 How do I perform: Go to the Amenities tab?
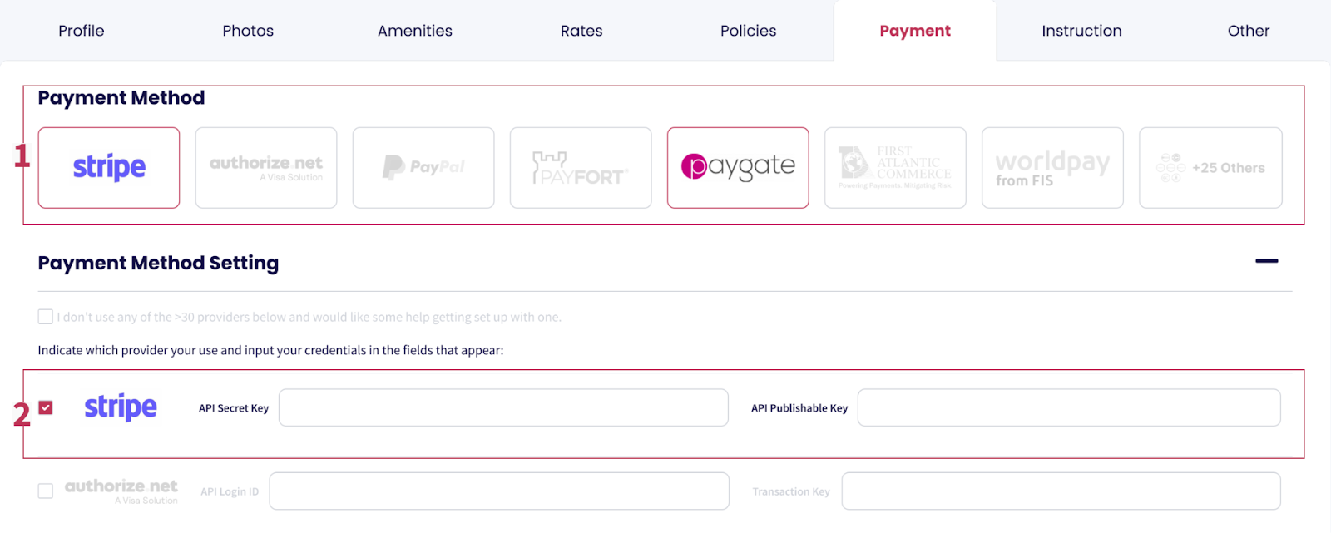click(x=415, y=31)
